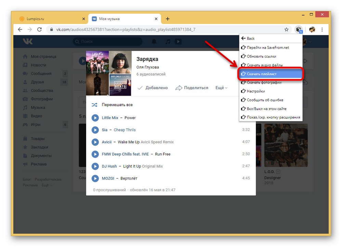Choose Перейти на SaveFrom.net
Image resolution: width=342 pixels, height=247 pixels.
point(271,48)
